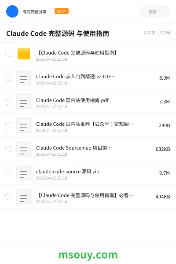Click the blue profile avatar circle
The height and width of the screenshot is (264, 176).
pyautogui.click(x=12, y=11)
